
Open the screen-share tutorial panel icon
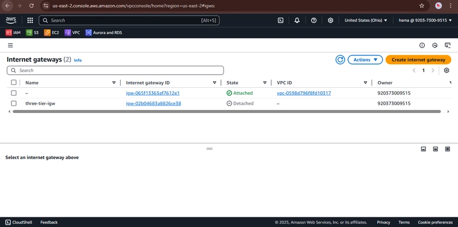point(447,45)
